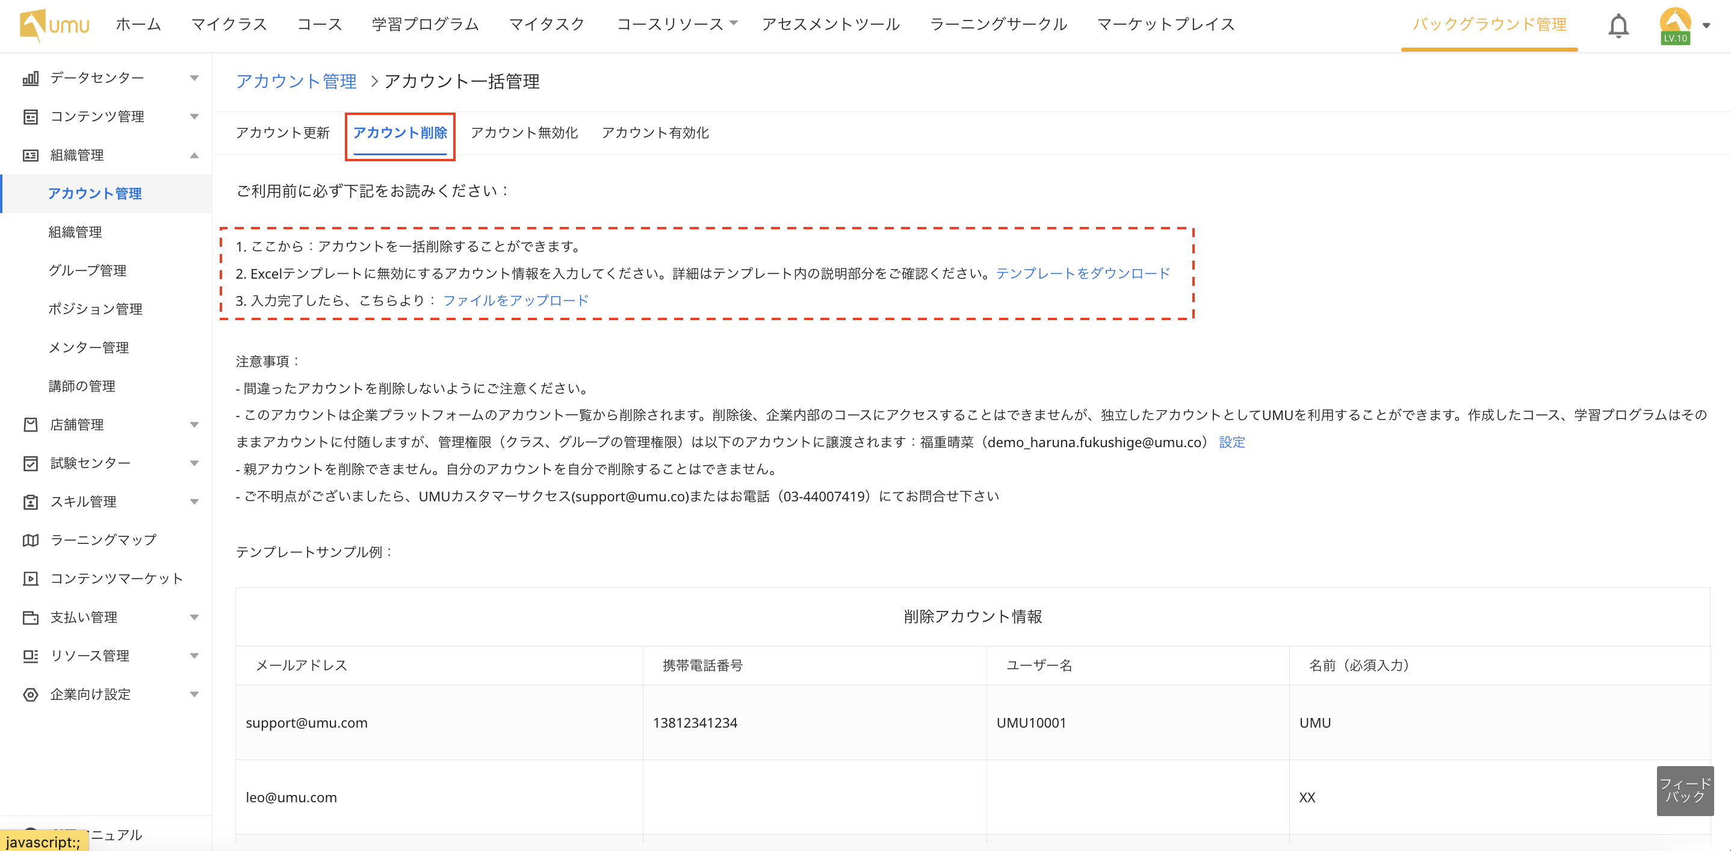This screenshot has height=851, width=1731.
Task: Click the データセンター chart icon
Action: pyautogui.click(x=30, y=78)
